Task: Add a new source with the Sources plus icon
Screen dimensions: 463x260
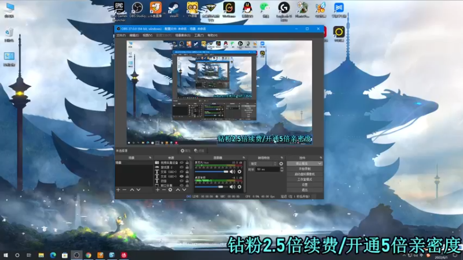Action: (x=157, y=190)
